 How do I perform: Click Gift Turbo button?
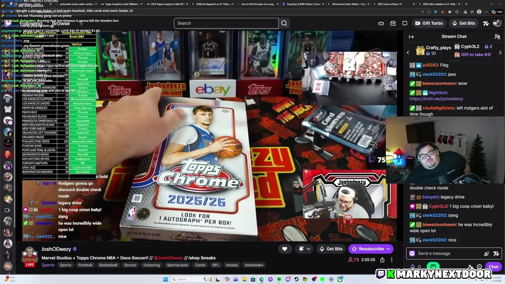pos(429,23)
